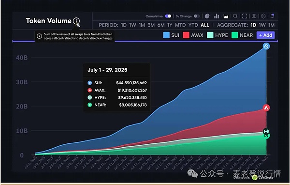The height and width of the screenshot is (185, 290).
Task: Set period to 1M
Action: 142,25
